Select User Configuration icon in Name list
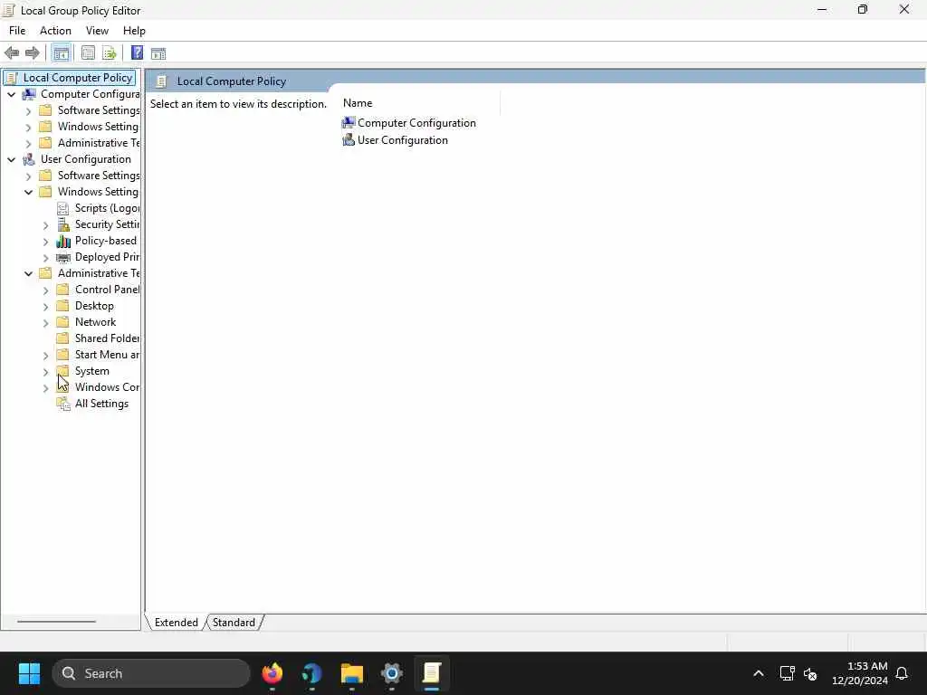 pyautogui.click(x=349, y=139)
